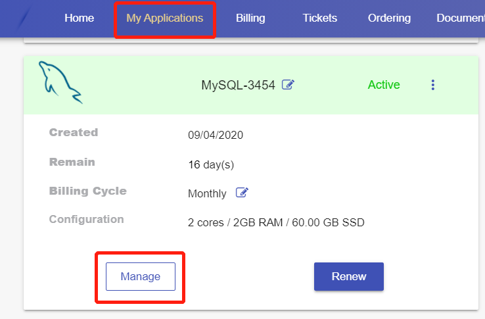The height and width of the screenshot is (319, 485).
Task: Click edit icon beside MySQL-3454 name
Action: [x=288, y=85]
